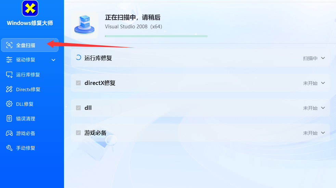Click the 扫描中 status text

[310, 58]
